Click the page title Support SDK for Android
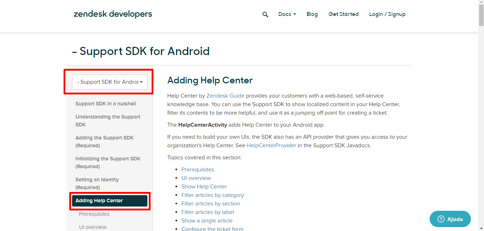Screen dimensions: 484x231 (141, 51)
